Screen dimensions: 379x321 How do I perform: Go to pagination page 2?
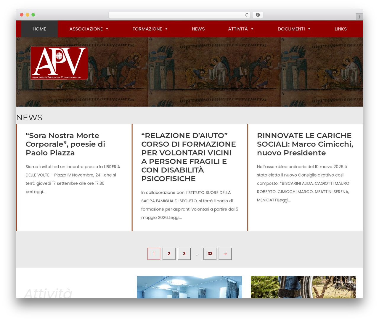169,254
